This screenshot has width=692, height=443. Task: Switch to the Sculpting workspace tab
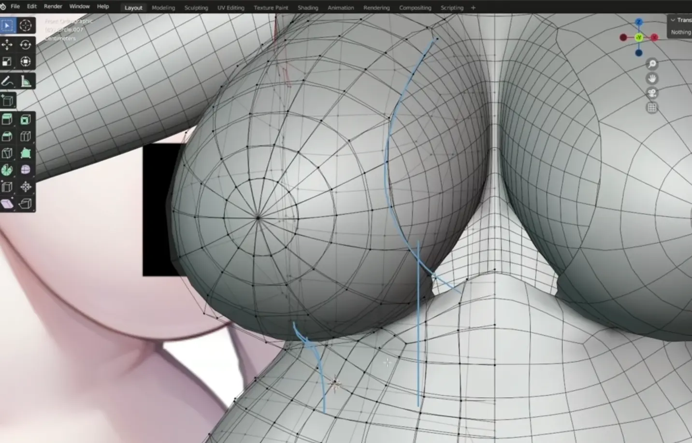click(x=196, y=8)
